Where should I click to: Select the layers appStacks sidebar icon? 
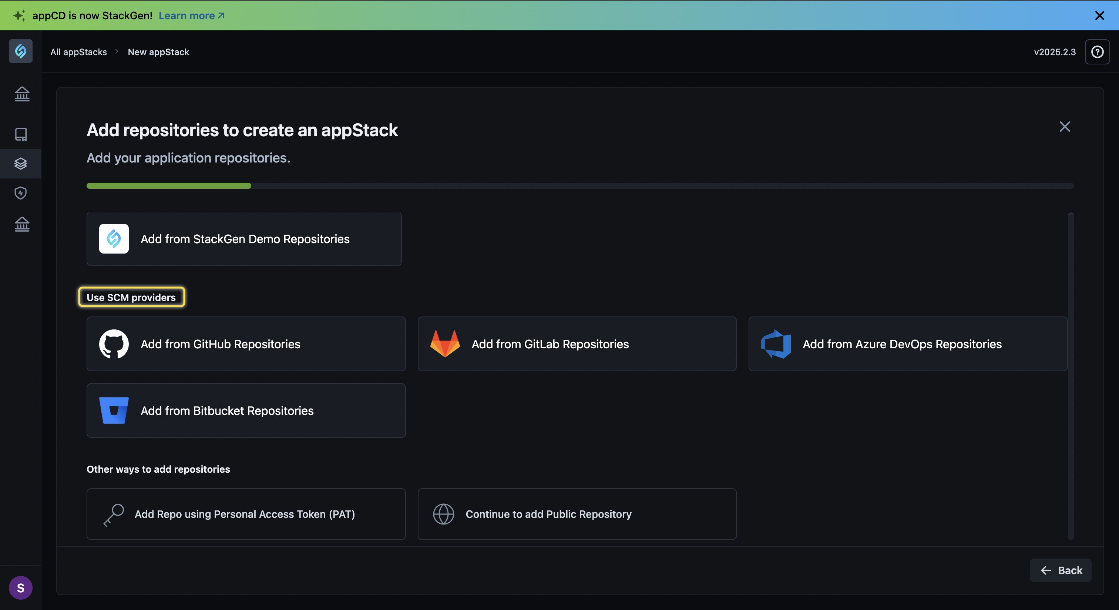point(20,163)
